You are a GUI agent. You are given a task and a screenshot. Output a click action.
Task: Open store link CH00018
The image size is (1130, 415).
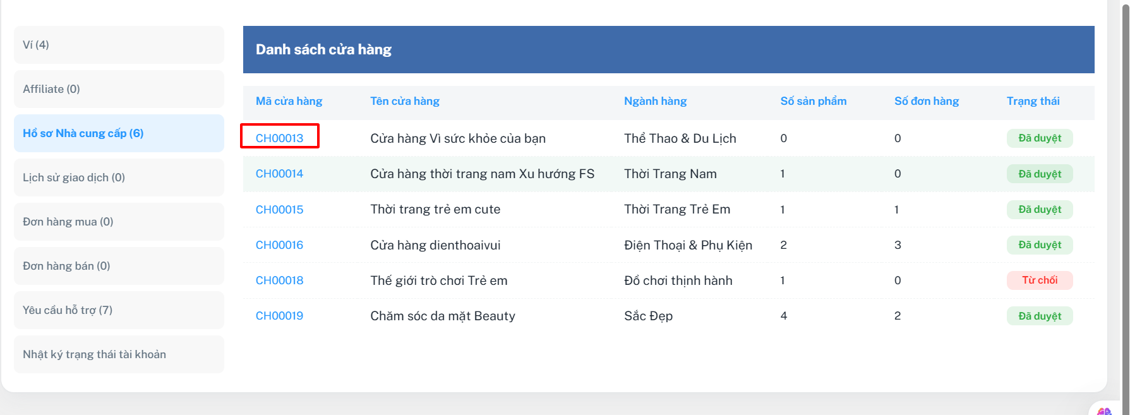[x=279, y=280]
